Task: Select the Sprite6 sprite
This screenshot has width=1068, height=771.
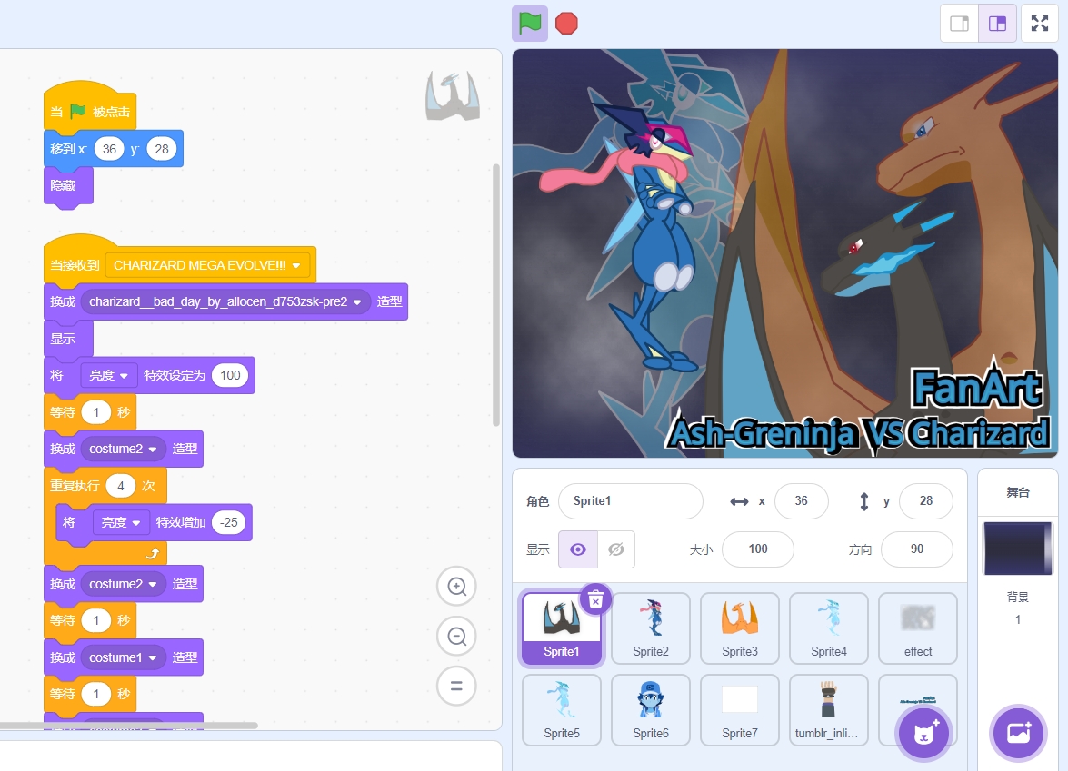Action: pos(650,709)
